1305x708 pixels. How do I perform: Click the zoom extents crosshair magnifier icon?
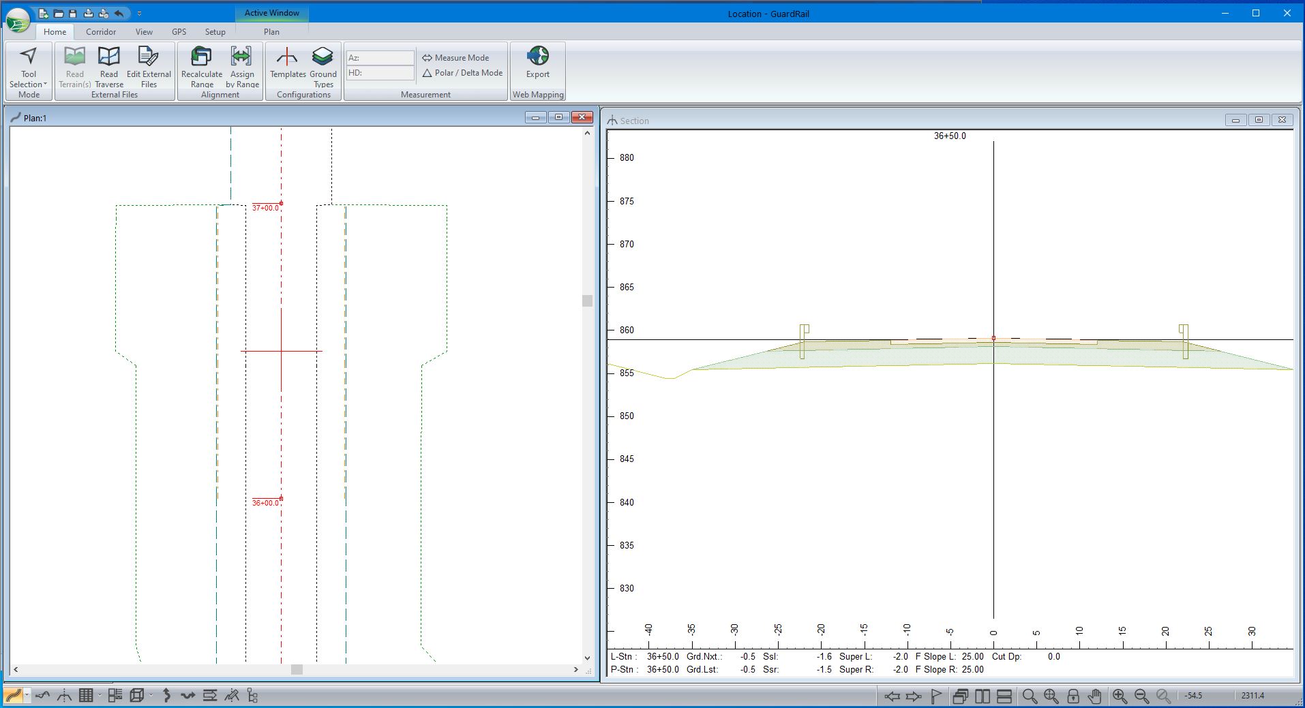pyautogui.click(x=1051, y=696)
